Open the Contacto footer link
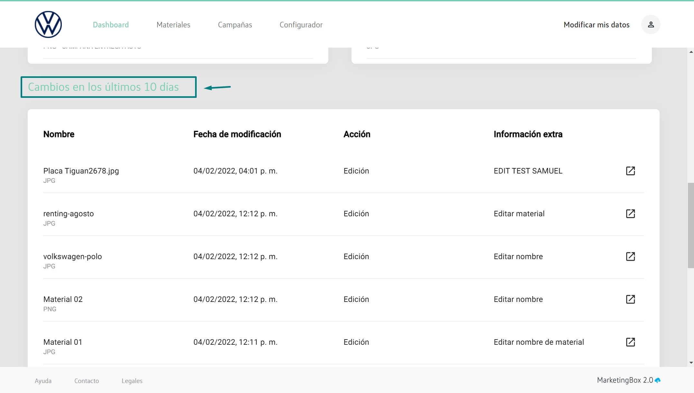 (87, 381)
